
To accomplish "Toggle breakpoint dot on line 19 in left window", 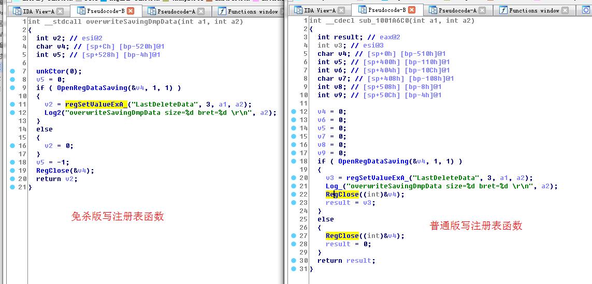I will (x=12, y=171).
